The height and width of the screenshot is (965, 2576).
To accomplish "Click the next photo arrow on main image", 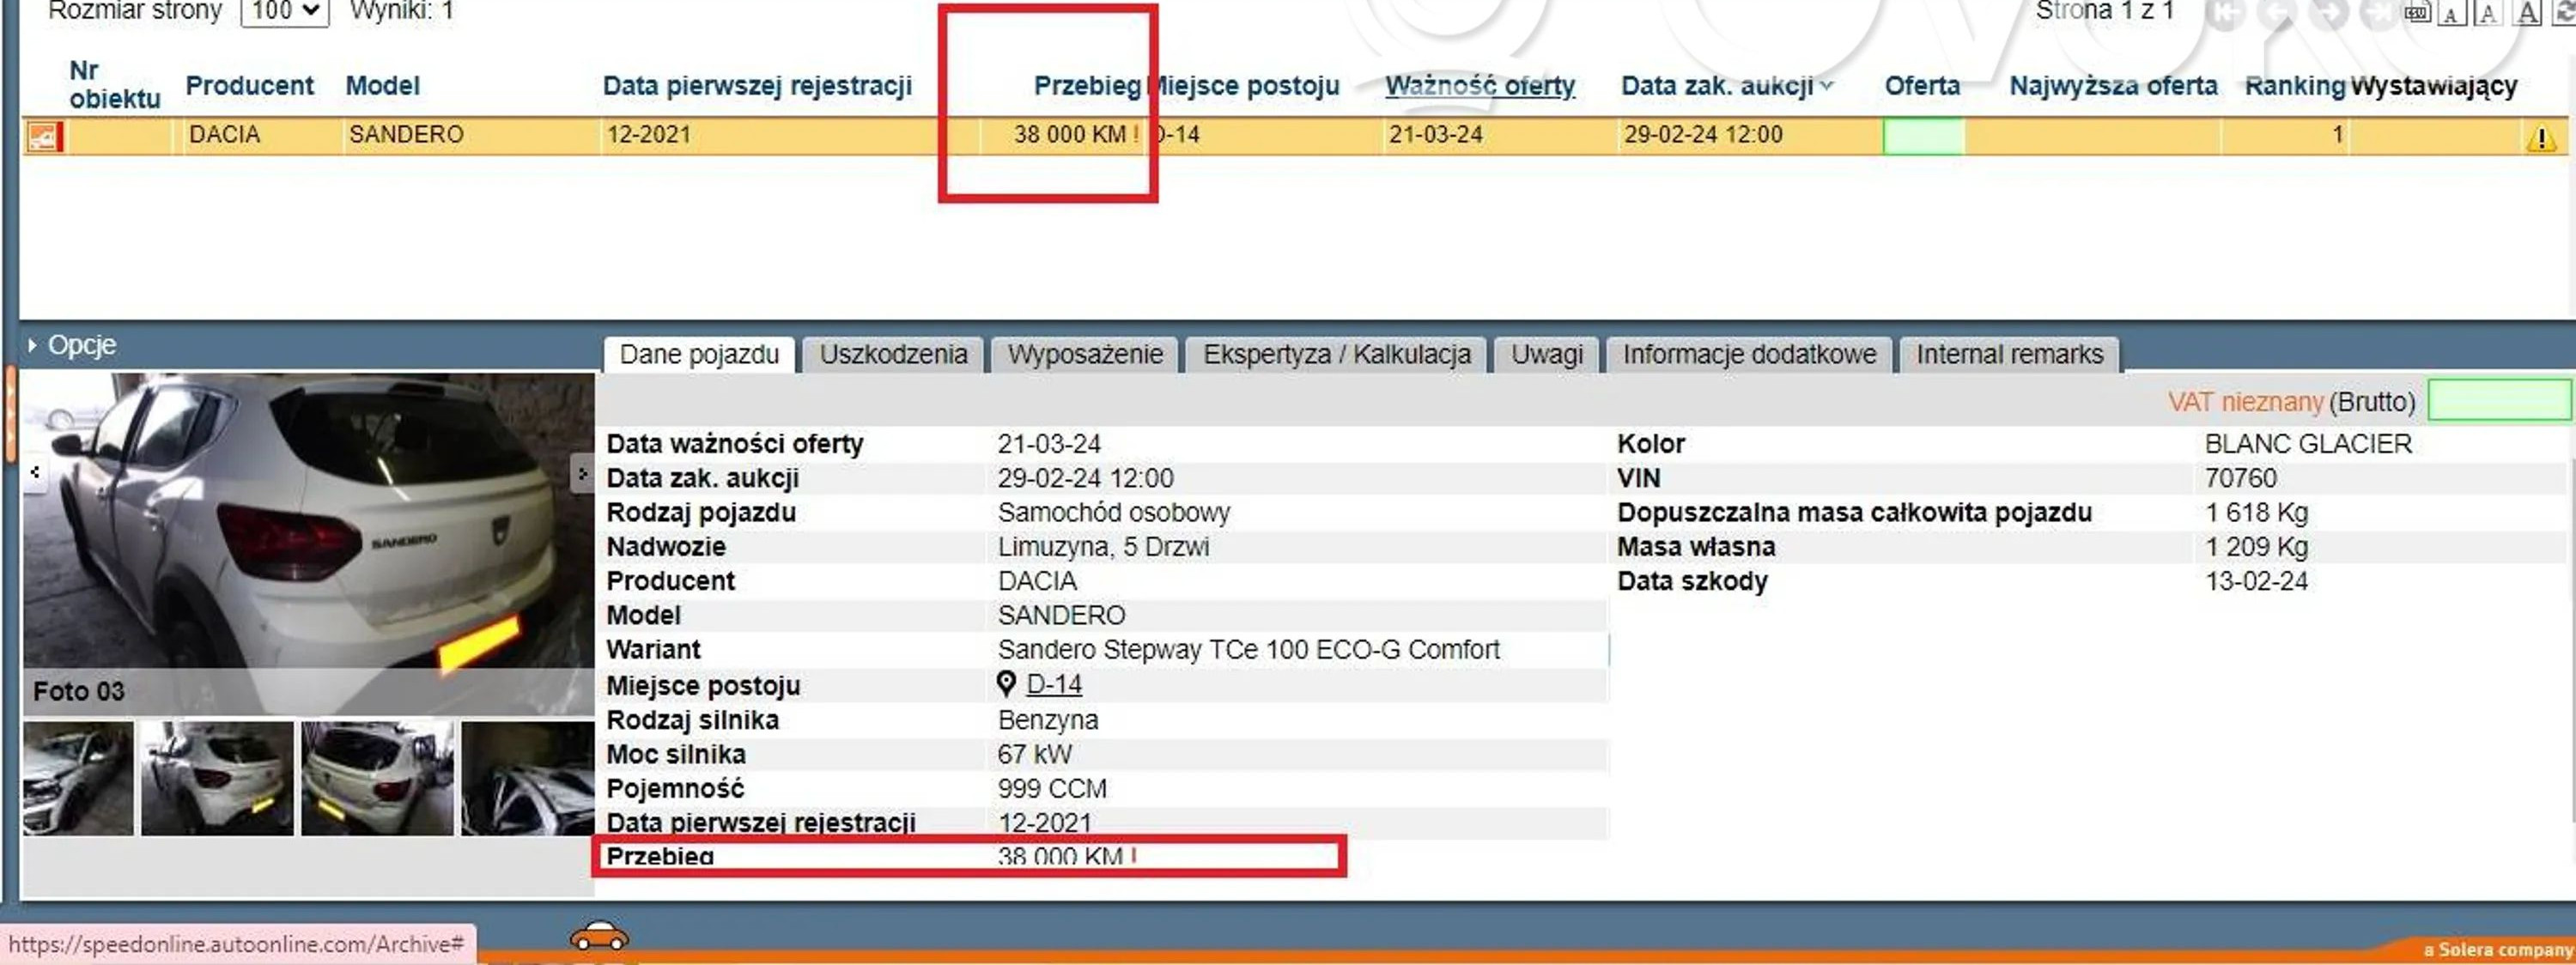I will 582,473.
